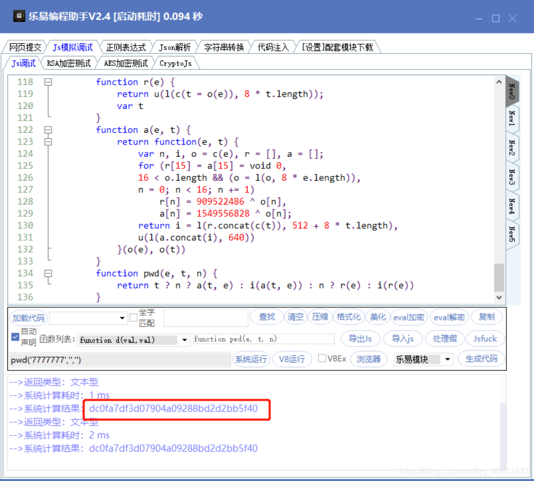Click the app logo icon in title bar

(x=19, y=16)
